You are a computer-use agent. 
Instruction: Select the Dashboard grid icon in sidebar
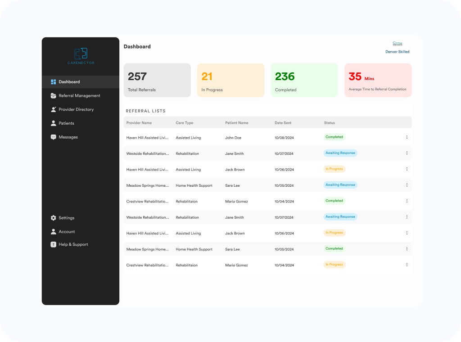pyautogui.click(x=53, y=81)
